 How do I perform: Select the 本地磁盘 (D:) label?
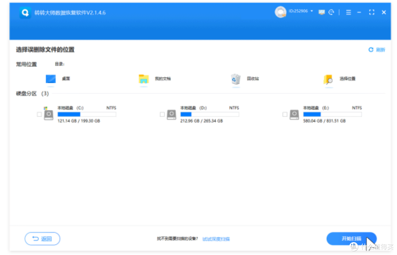point(193,108)
